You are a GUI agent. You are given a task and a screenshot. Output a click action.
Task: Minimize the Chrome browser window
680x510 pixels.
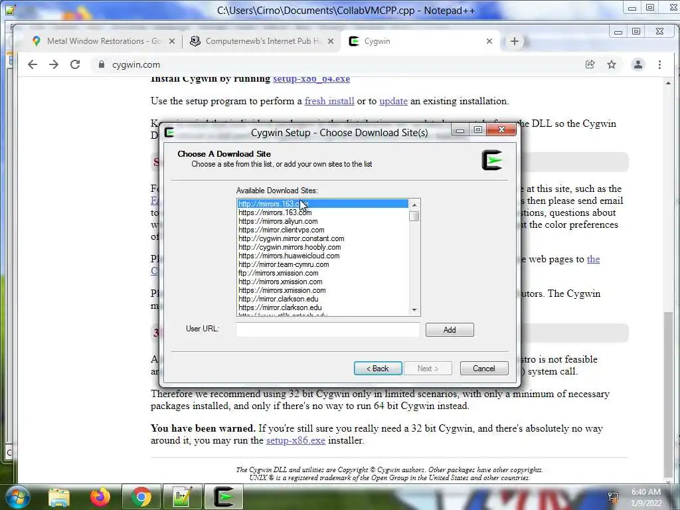click(x=618, y=32)
